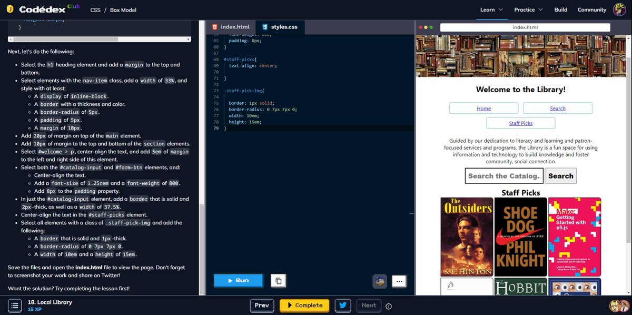Click the pixel character icon beside the more-options button
This screenshot has width=632, height=315.
pos(379,281)
